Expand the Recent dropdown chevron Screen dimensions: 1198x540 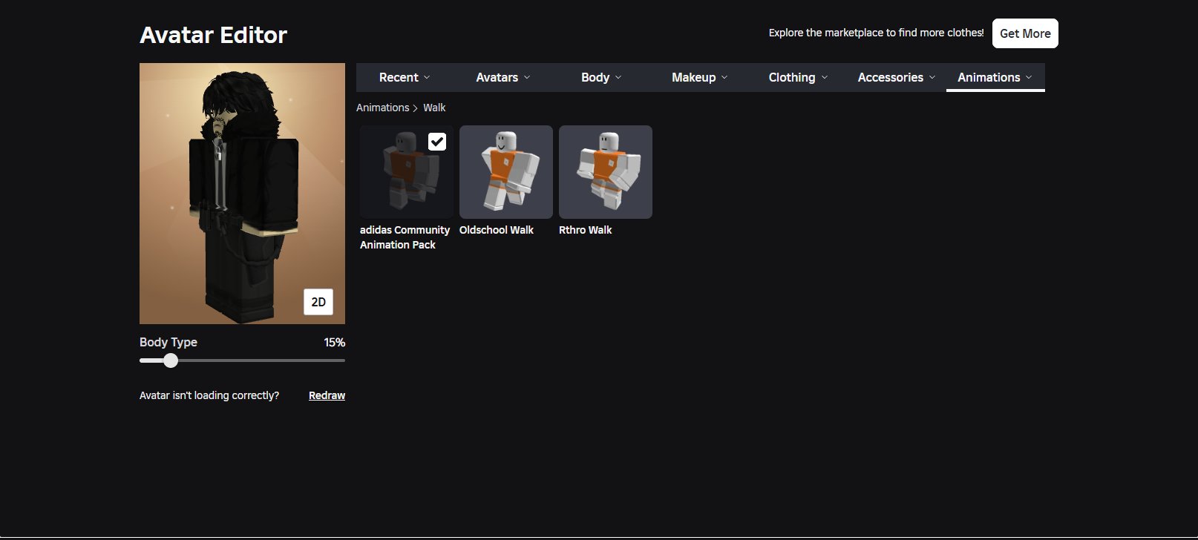(427, 77)
